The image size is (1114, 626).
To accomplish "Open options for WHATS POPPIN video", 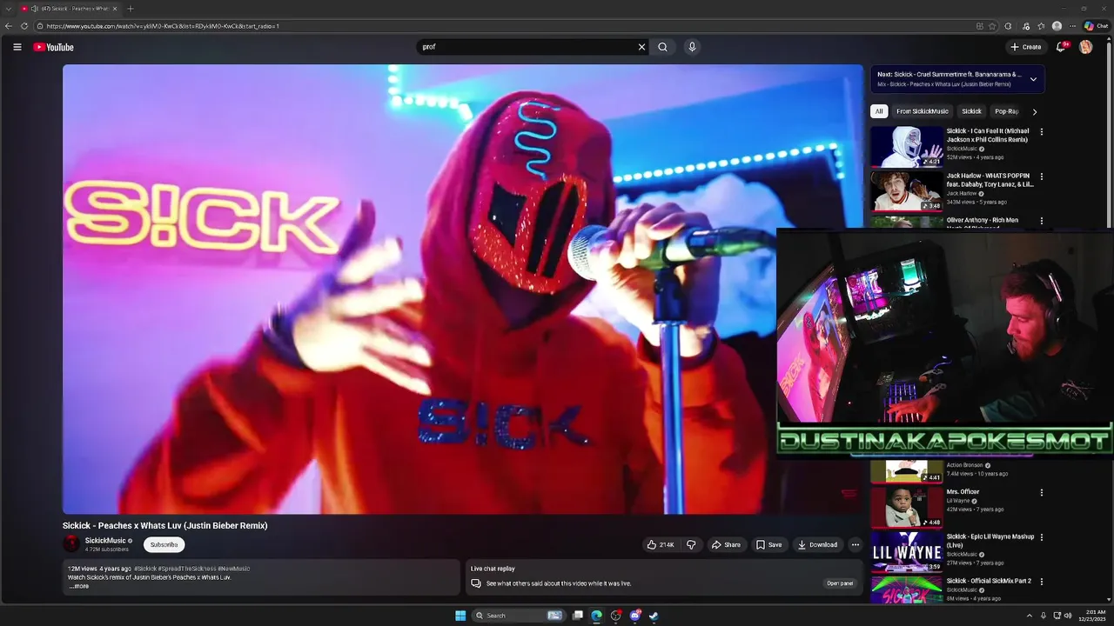I will click(x=1041, y=176).
